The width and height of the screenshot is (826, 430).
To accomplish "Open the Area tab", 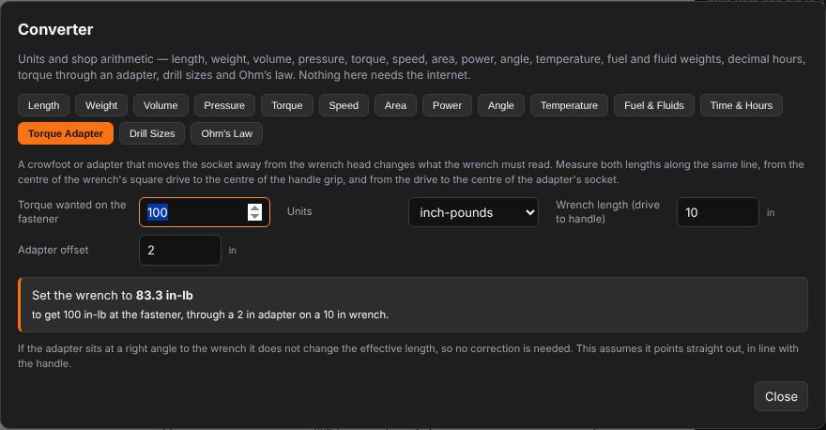I will point(395,105).
